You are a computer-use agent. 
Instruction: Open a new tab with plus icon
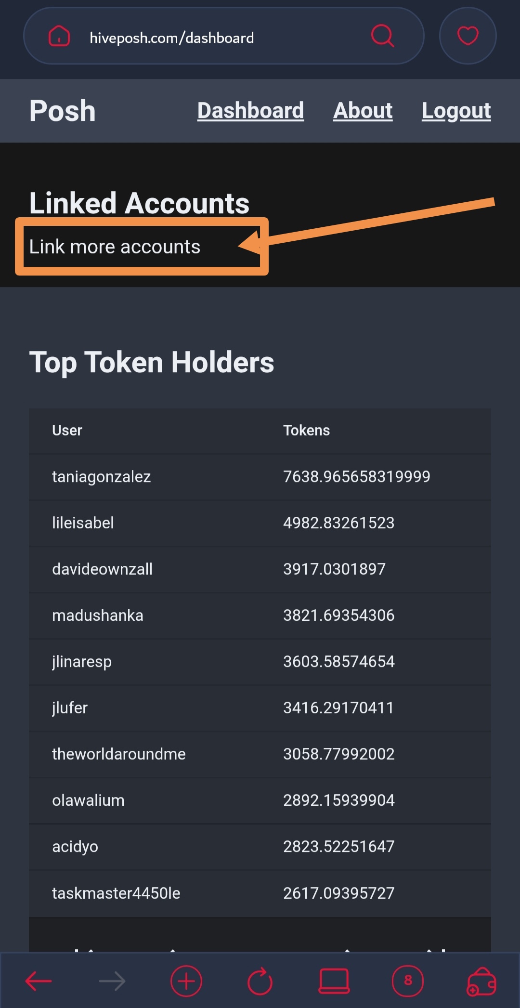pyautogui.click(x=186, y=981)
